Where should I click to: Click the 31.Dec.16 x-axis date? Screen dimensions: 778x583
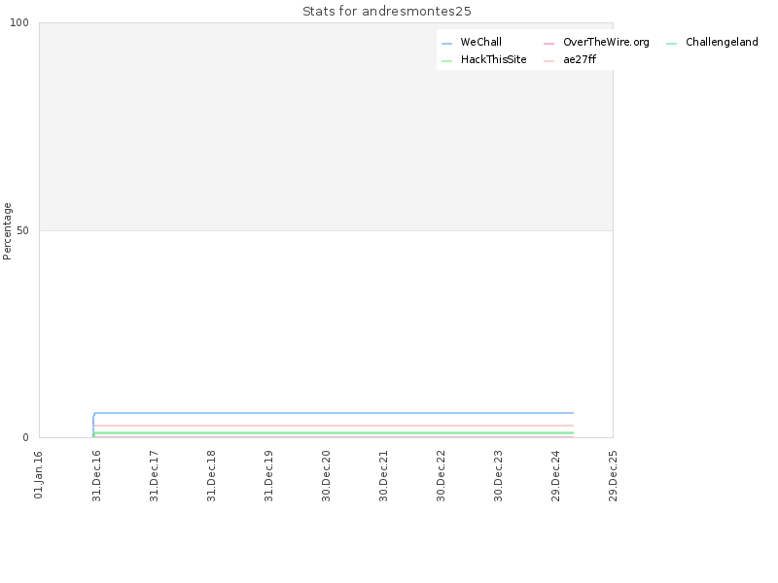point(96,476)
